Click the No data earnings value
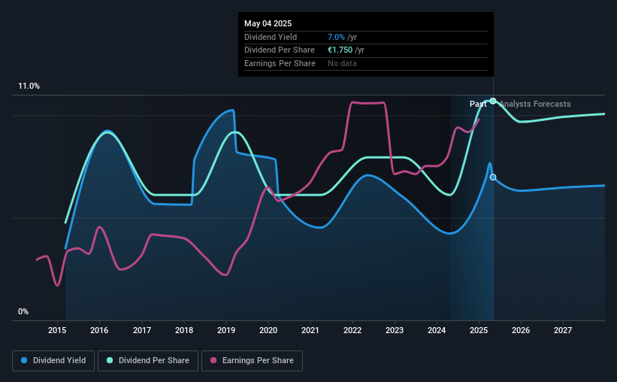The image size is (617, 382). tap(342, 63)
